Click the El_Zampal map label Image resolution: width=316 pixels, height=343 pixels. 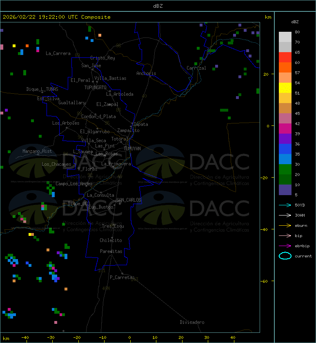pyautogui.click(x=107, y=104)
